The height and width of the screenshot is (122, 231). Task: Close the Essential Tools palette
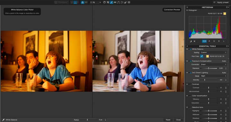187,46
